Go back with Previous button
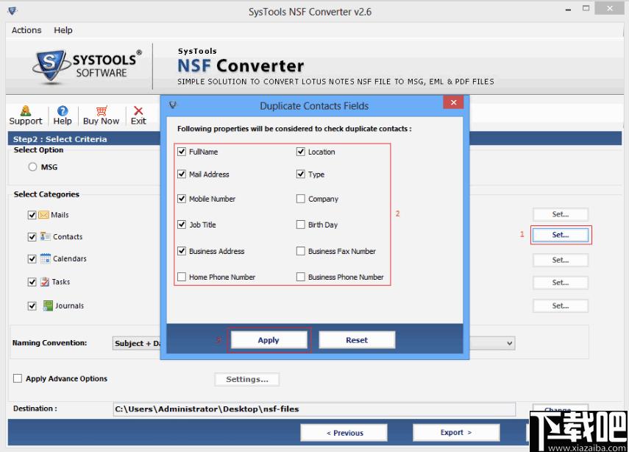The height and width of the screenshot is (452, 629). pos(344,433)
